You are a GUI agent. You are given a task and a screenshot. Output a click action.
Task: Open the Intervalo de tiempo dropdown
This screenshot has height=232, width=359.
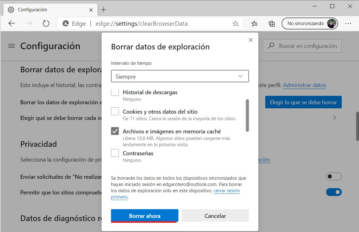[180, 76]
